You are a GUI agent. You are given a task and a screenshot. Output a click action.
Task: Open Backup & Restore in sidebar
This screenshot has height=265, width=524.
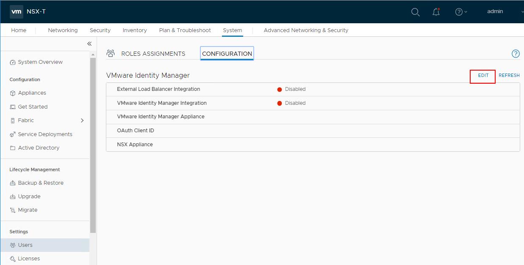(41, 183)
